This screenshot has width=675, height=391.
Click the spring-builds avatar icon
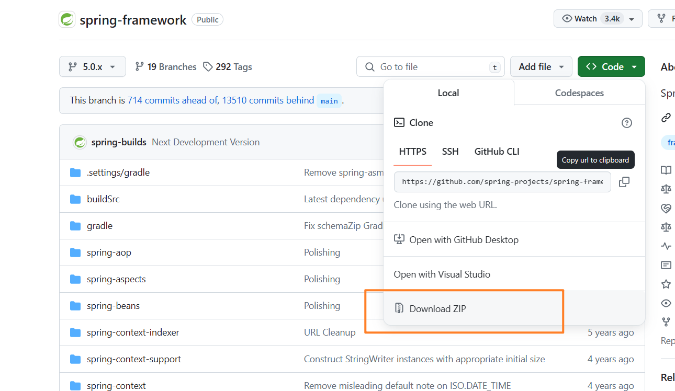80,142
